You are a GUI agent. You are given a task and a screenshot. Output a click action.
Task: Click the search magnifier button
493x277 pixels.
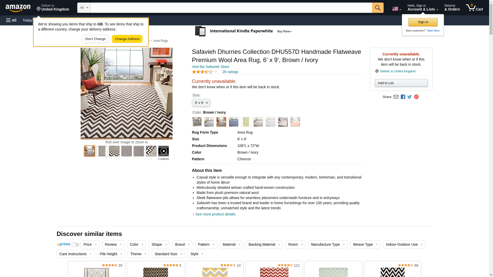click(377, 8)
